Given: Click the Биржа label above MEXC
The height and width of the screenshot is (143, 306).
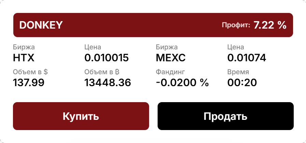Looking at the screenshot, I should pyautogui.click(x=167, y=47).
